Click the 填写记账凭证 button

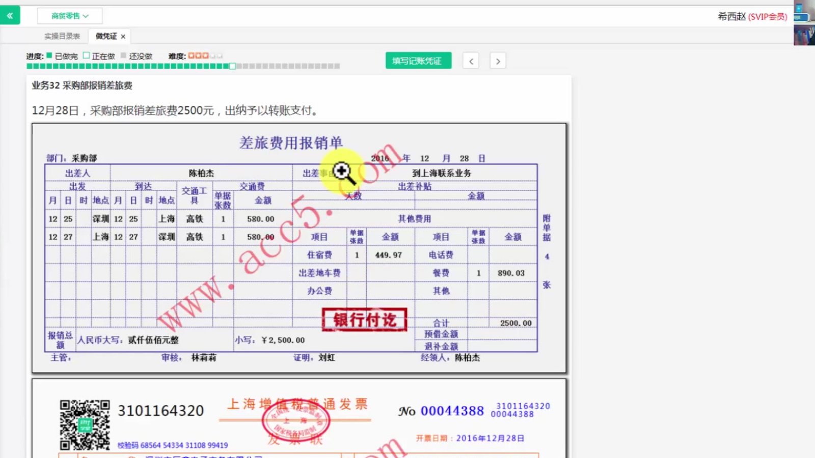(418, 61)
